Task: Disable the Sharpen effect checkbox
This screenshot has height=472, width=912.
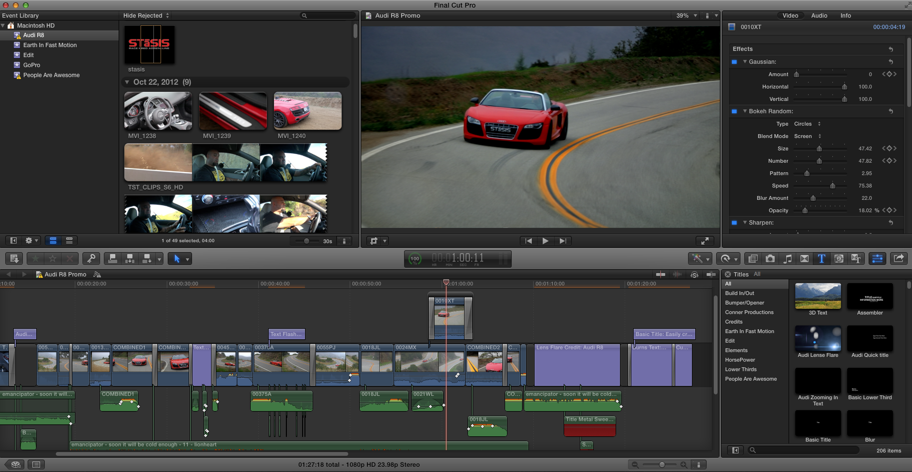Action: pos(734,223)
